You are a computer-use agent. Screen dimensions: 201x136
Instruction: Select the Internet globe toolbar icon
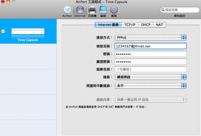click(80, 10)
